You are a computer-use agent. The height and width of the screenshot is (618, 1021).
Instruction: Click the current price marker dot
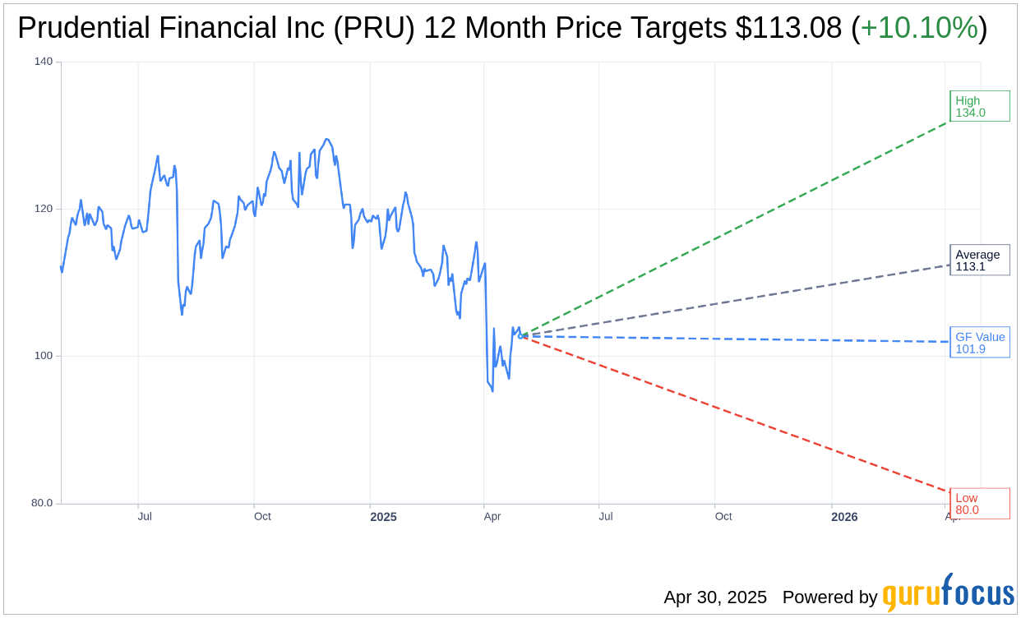pos(520,335)
